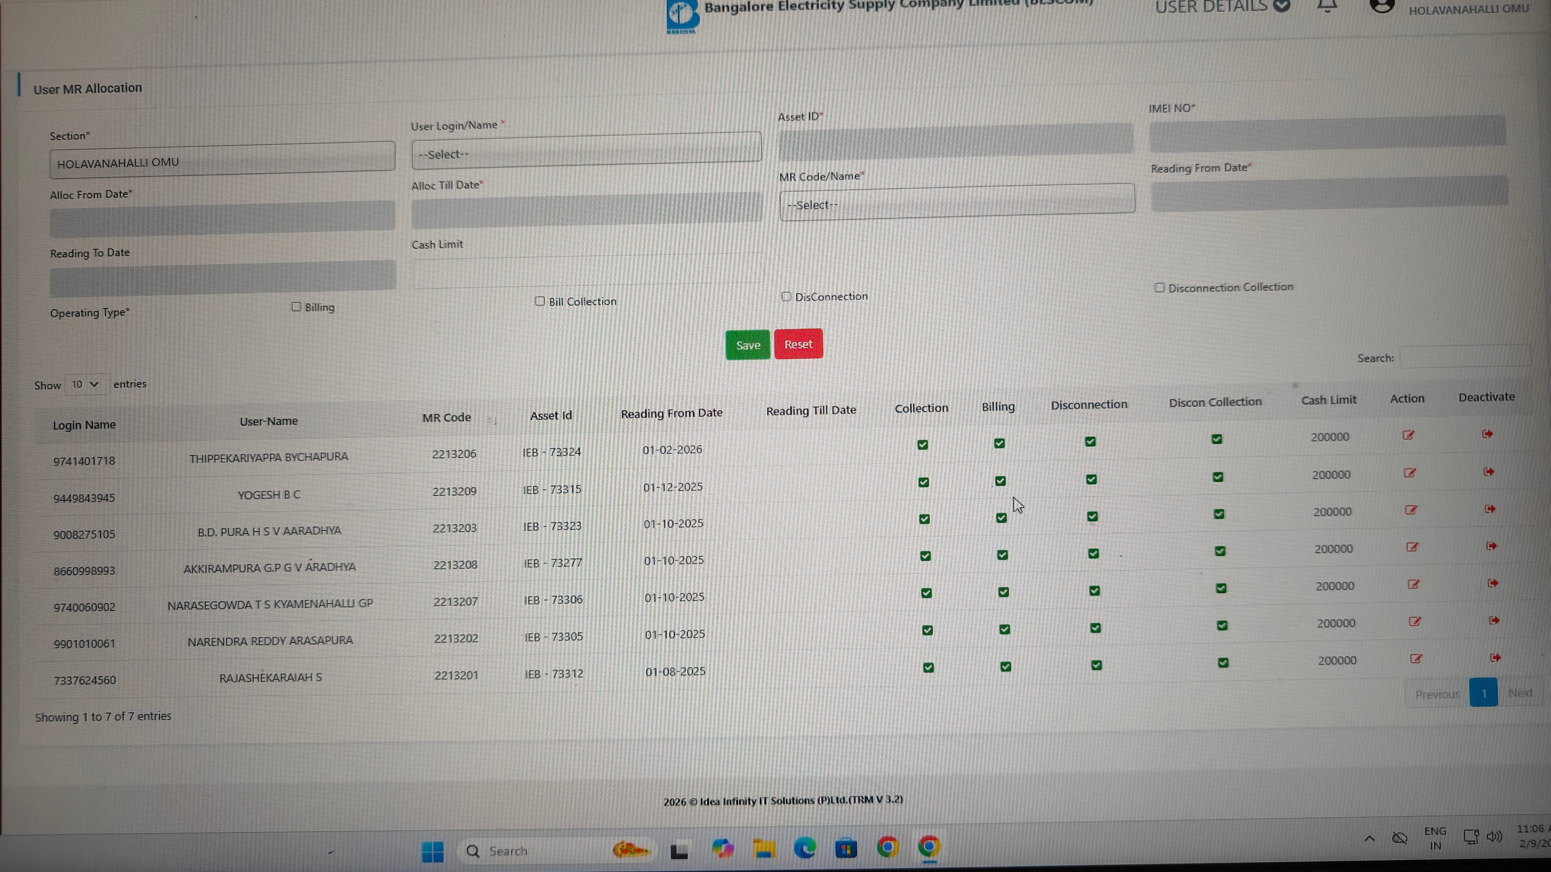The image size is (1551, 872).
Task: Click edit icon for RAJASHEKARAIAH S row
Action: (x=1416, y=659)
